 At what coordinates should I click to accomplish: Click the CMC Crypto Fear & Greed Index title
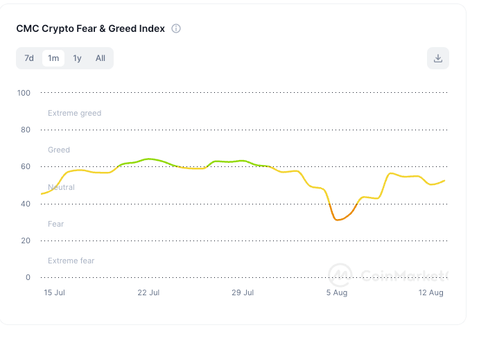pyautogui.click(x=90, y=28)
